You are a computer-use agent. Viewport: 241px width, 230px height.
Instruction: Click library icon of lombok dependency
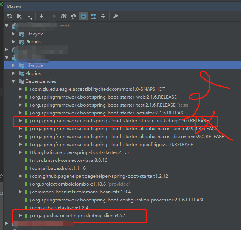pyautogui.click(x=28, y=184)
